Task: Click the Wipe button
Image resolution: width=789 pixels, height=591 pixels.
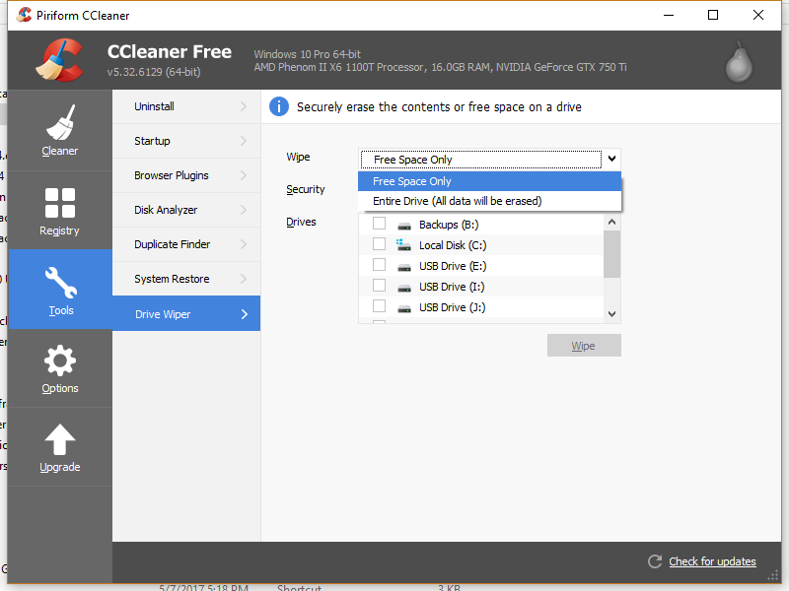Action: (584, 346)
